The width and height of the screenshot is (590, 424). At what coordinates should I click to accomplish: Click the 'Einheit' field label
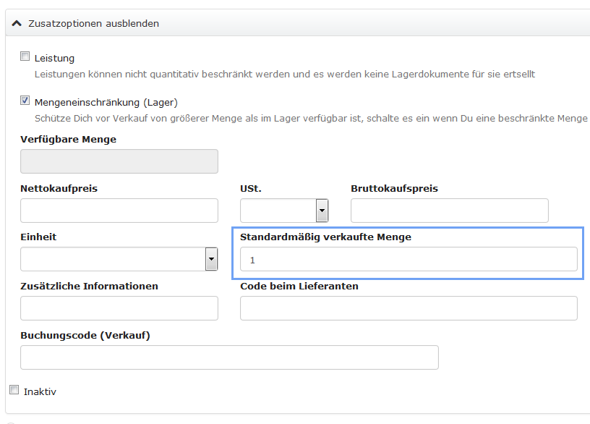point(38,237)
